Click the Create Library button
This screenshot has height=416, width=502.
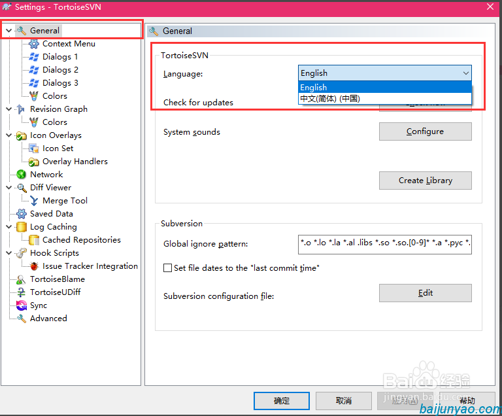pyautogui.click(x=425, y=181)
